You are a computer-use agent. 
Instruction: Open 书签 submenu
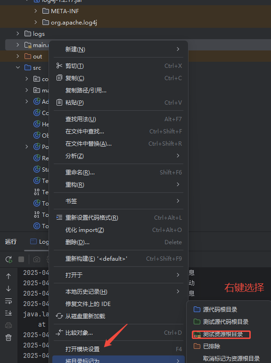click(118, 201)
